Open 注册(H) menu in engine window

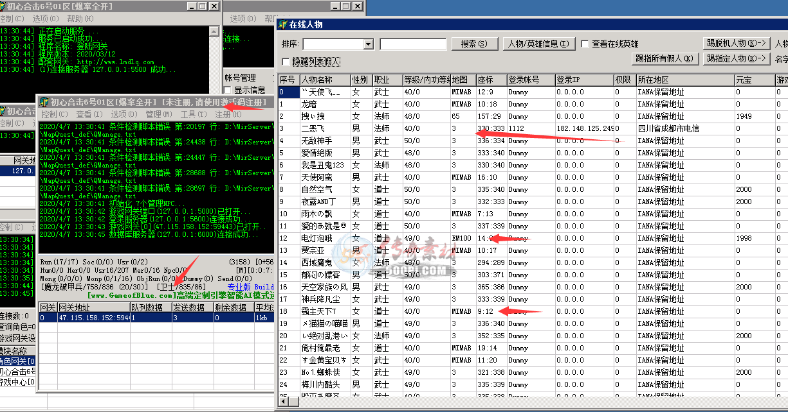227,114
